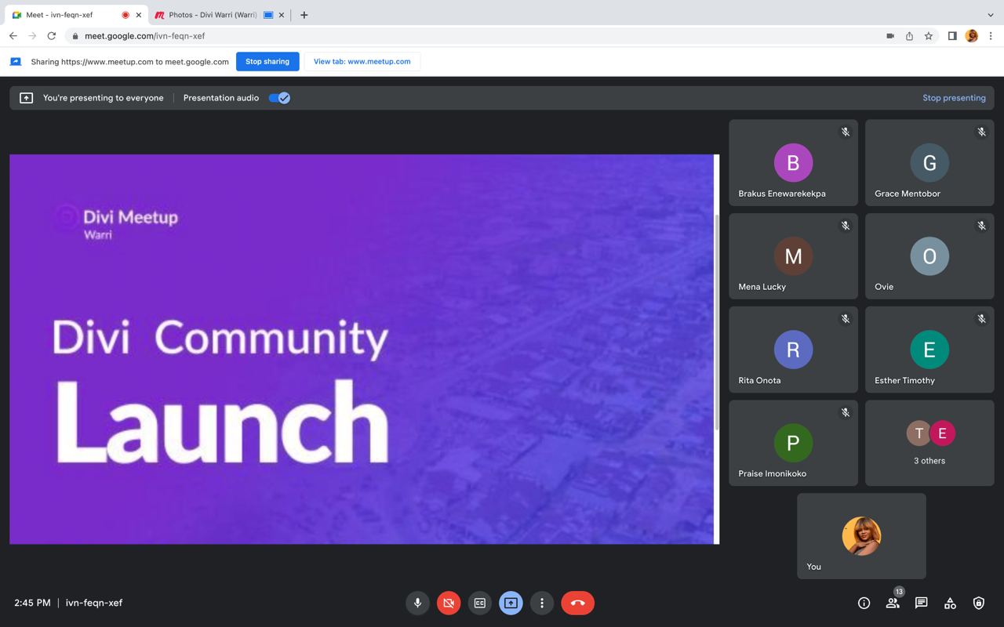Toggle Presentation audio off
The image size is (1004, 627).
pyautogui.click(x=278, y=97)
